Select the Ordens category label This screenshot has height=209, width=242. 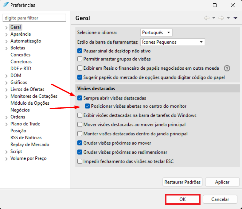(18, 117)
